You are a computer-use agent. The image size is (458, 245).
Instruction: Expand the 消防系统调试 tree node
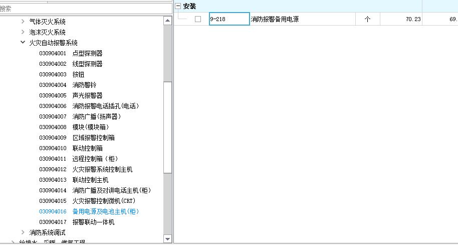point(23,232)
